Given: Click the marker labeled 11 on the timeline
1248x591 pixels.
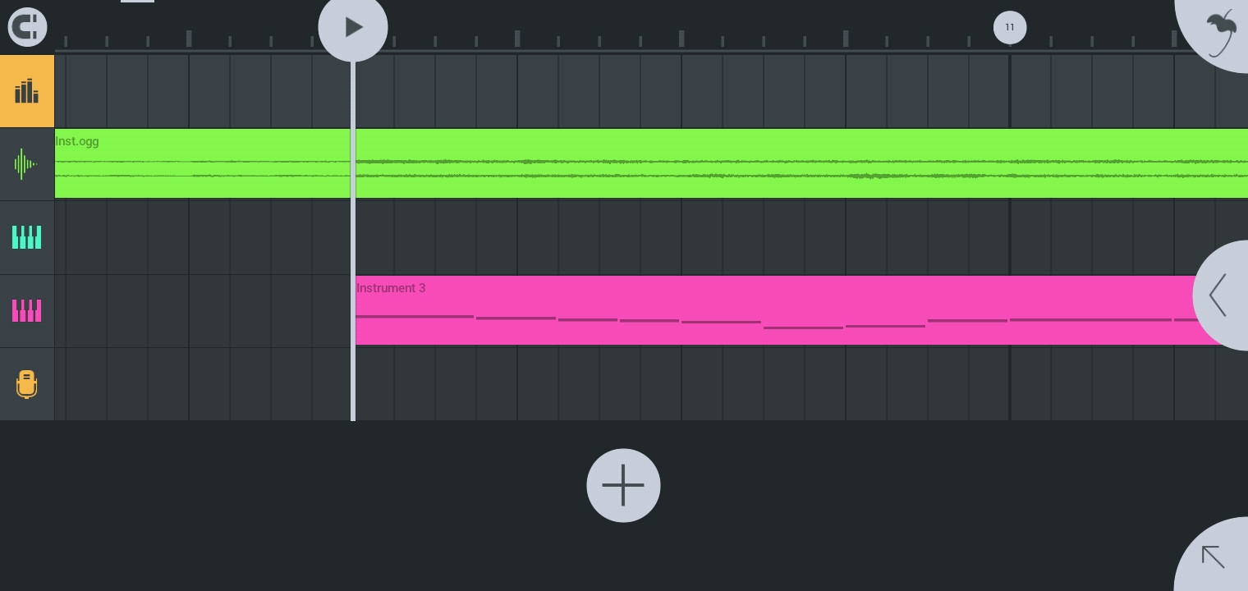Looking at the screenshot, I should pyautogui.click(x=1010, y=27).
